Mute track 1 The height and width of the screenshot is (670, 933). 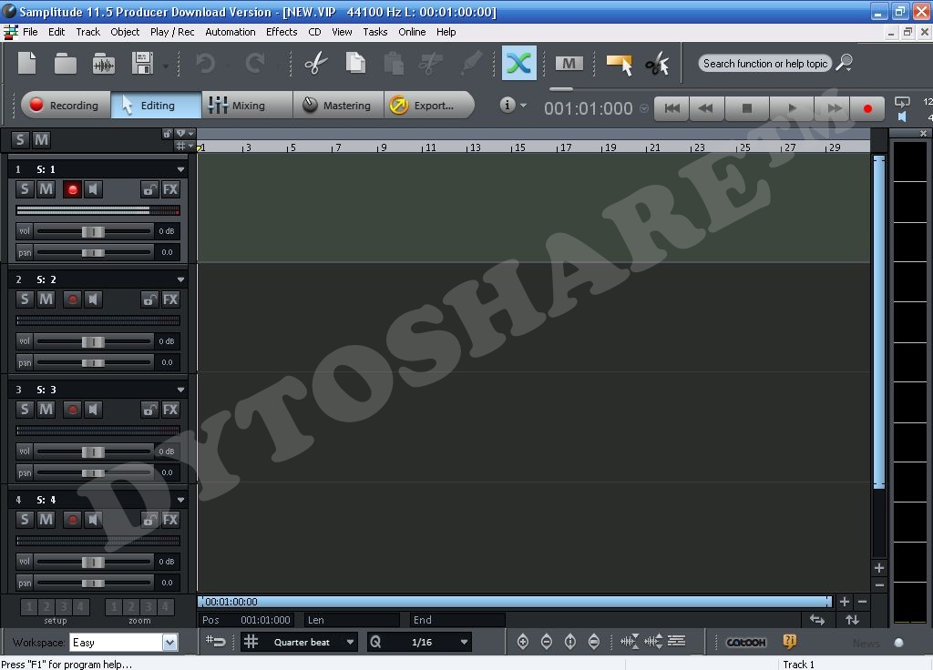(x=46, y=189)
